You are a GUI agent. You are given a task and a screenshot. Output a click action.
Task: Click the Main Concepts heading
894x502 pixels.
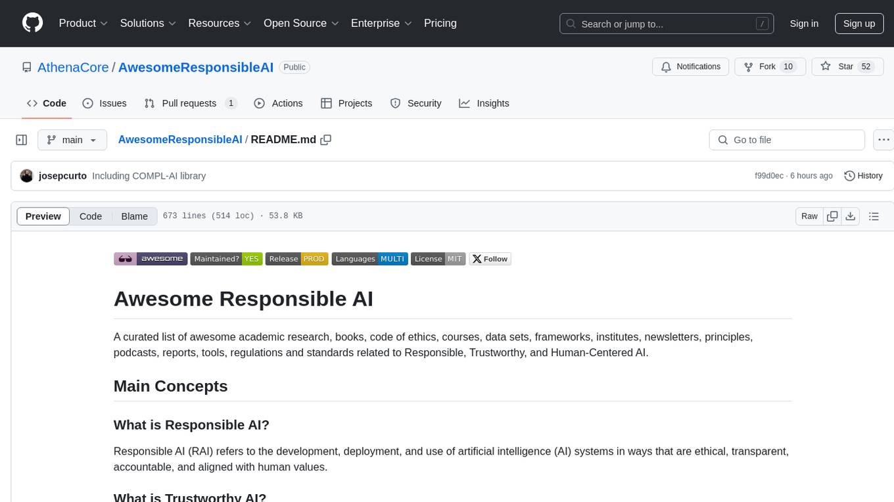tap(171, 386)
